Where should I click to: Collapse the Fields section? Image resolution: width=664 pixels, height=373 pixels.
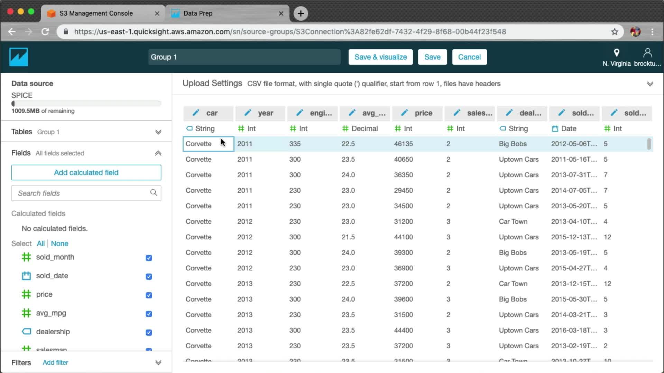[x=158, y=153]
